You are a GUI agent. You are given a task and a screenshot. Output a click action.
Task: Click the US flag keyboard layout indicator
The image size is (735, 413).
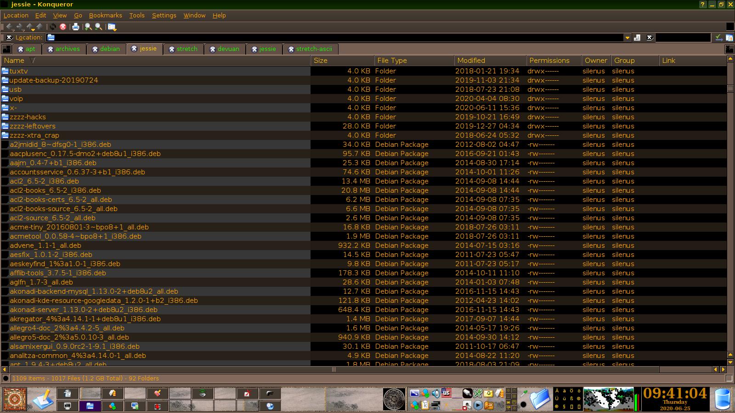446,393
